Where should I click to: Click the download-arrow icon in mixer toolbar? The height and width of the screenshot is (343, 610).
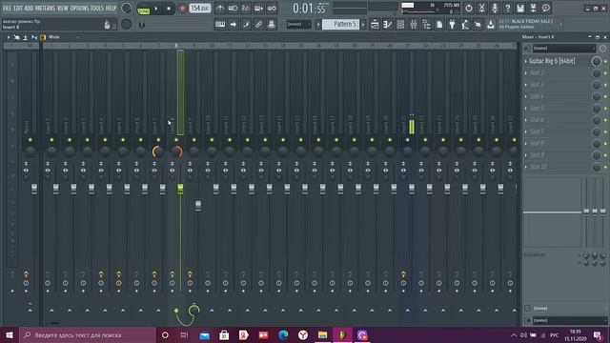[26, 37]
